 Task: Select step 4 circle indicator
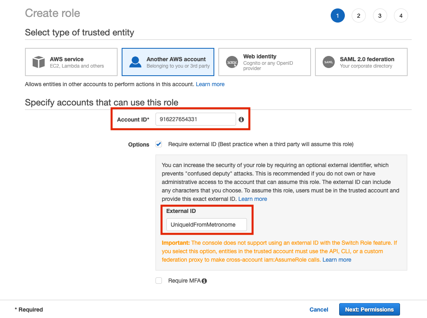[x=401, y=16]
